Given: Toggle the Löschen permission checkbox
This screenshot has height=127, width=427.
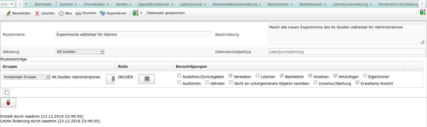Looking at the screenshot, I should [x=258, y=76].
